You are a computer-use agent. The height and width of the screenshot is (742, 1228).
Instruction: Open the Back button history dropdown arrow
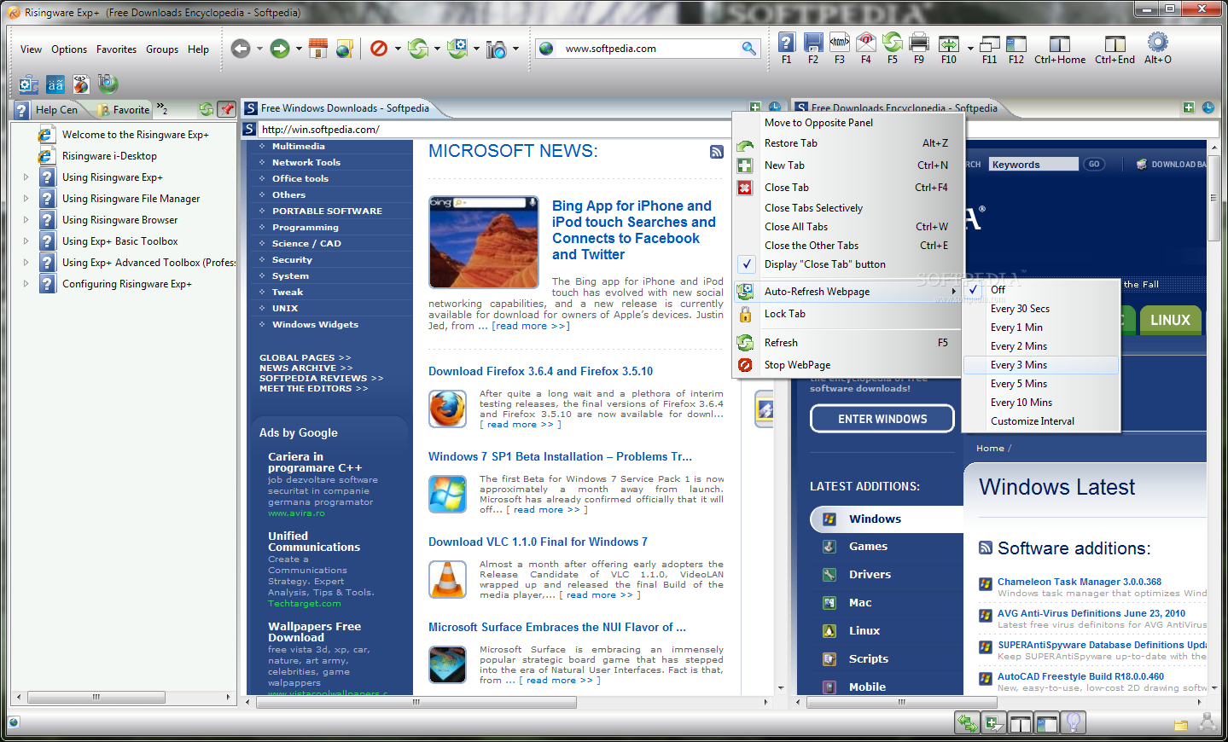point(259,49)
